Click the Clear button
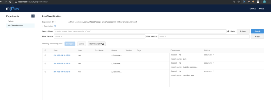This screenshot has height=100, width=271. click(x=257, y=37)
